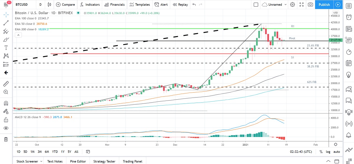354x164 pixels.
Task: Click the back arrow icon in left toolbar
Action: [6, 73]
